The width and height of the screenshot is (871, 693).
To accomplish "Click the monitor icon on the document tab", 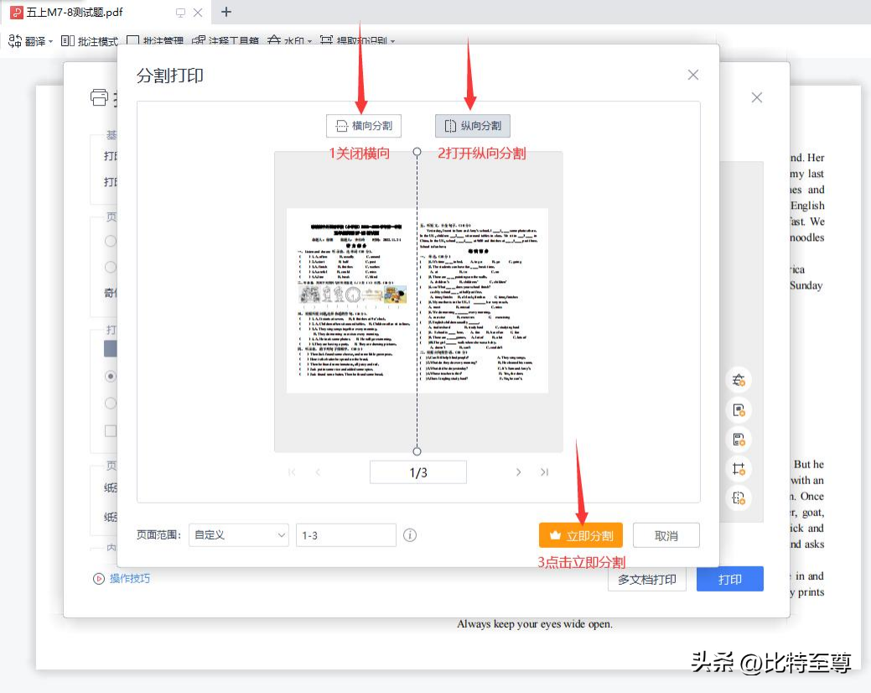I will (x=180, y=13).
